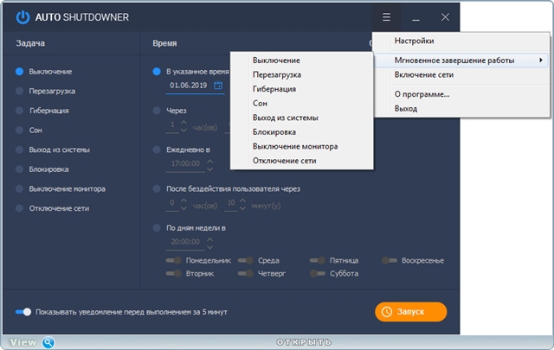
Task: Click the 01.06.2019 date field
Action: (x=195, y=86)
